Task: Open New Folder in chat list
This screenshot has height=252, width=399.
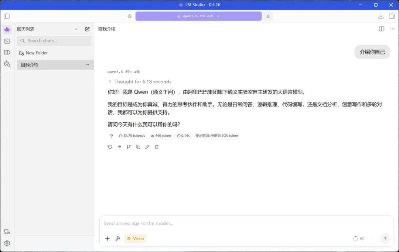Action: pos(33,53)
